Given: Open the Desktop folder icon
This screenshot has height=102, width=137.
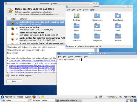Looking at the screenshot, I should (x=76, y=16).
